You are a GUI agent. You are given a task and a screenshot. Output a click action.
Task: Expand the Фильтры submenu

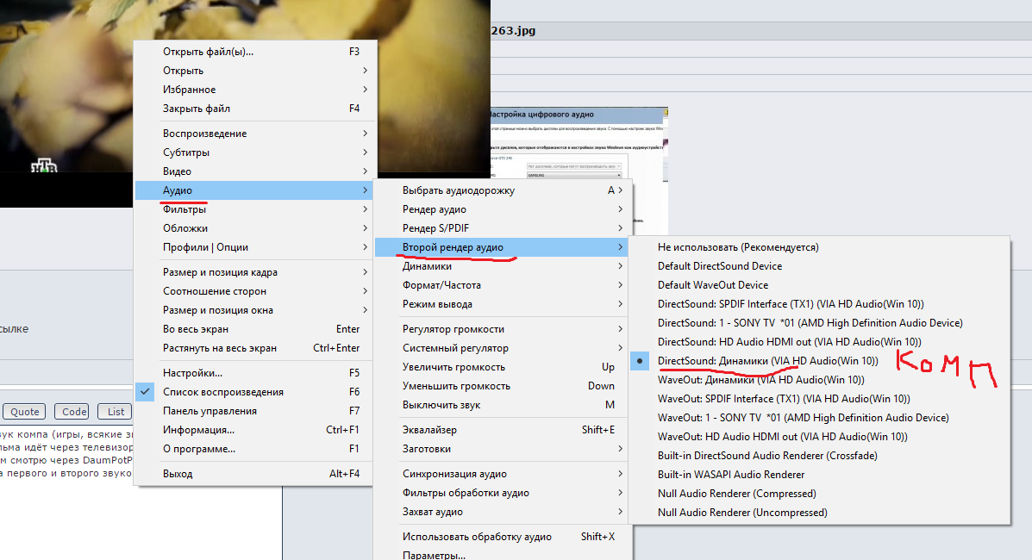tap(254, 210)
